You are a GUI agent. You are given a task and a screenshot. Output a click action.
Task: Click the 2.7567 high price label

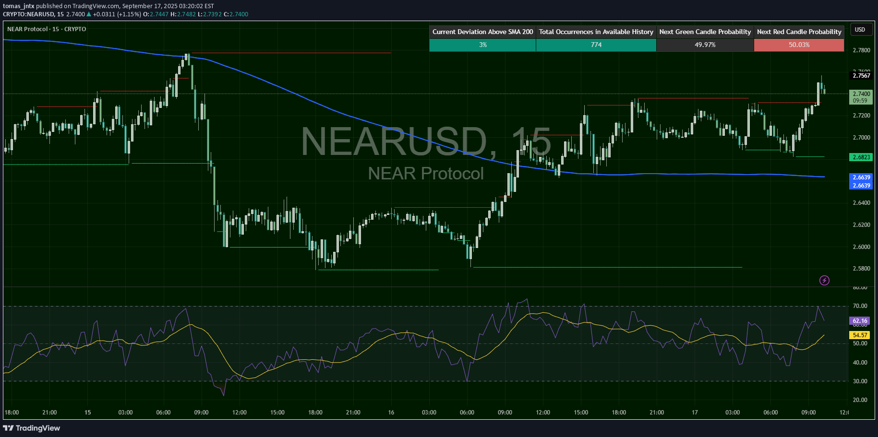[x=861, y=76]
